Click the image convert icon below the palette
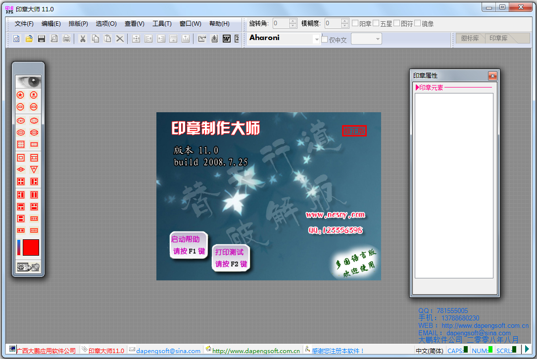This screenshot has width=537, height=359. [28, 267]
